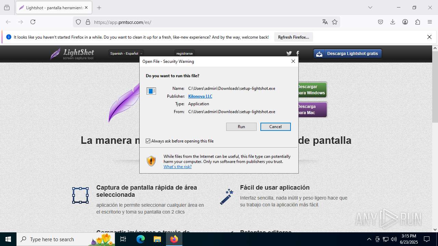Screen dimensions: 438x246
Task: Click the site padlock icon
Action: click(88, 22)
